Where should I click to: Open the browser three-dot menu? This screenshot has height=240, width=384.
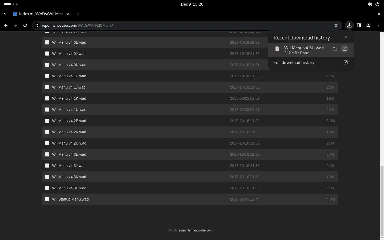pos(378,25)
